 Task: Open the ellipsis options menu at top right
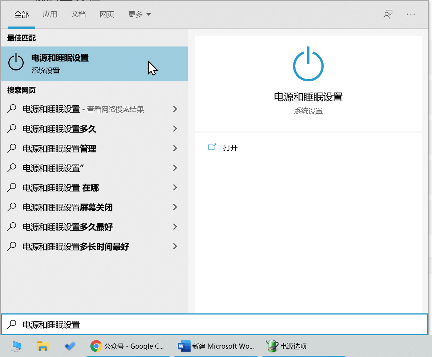pos(411,14)
